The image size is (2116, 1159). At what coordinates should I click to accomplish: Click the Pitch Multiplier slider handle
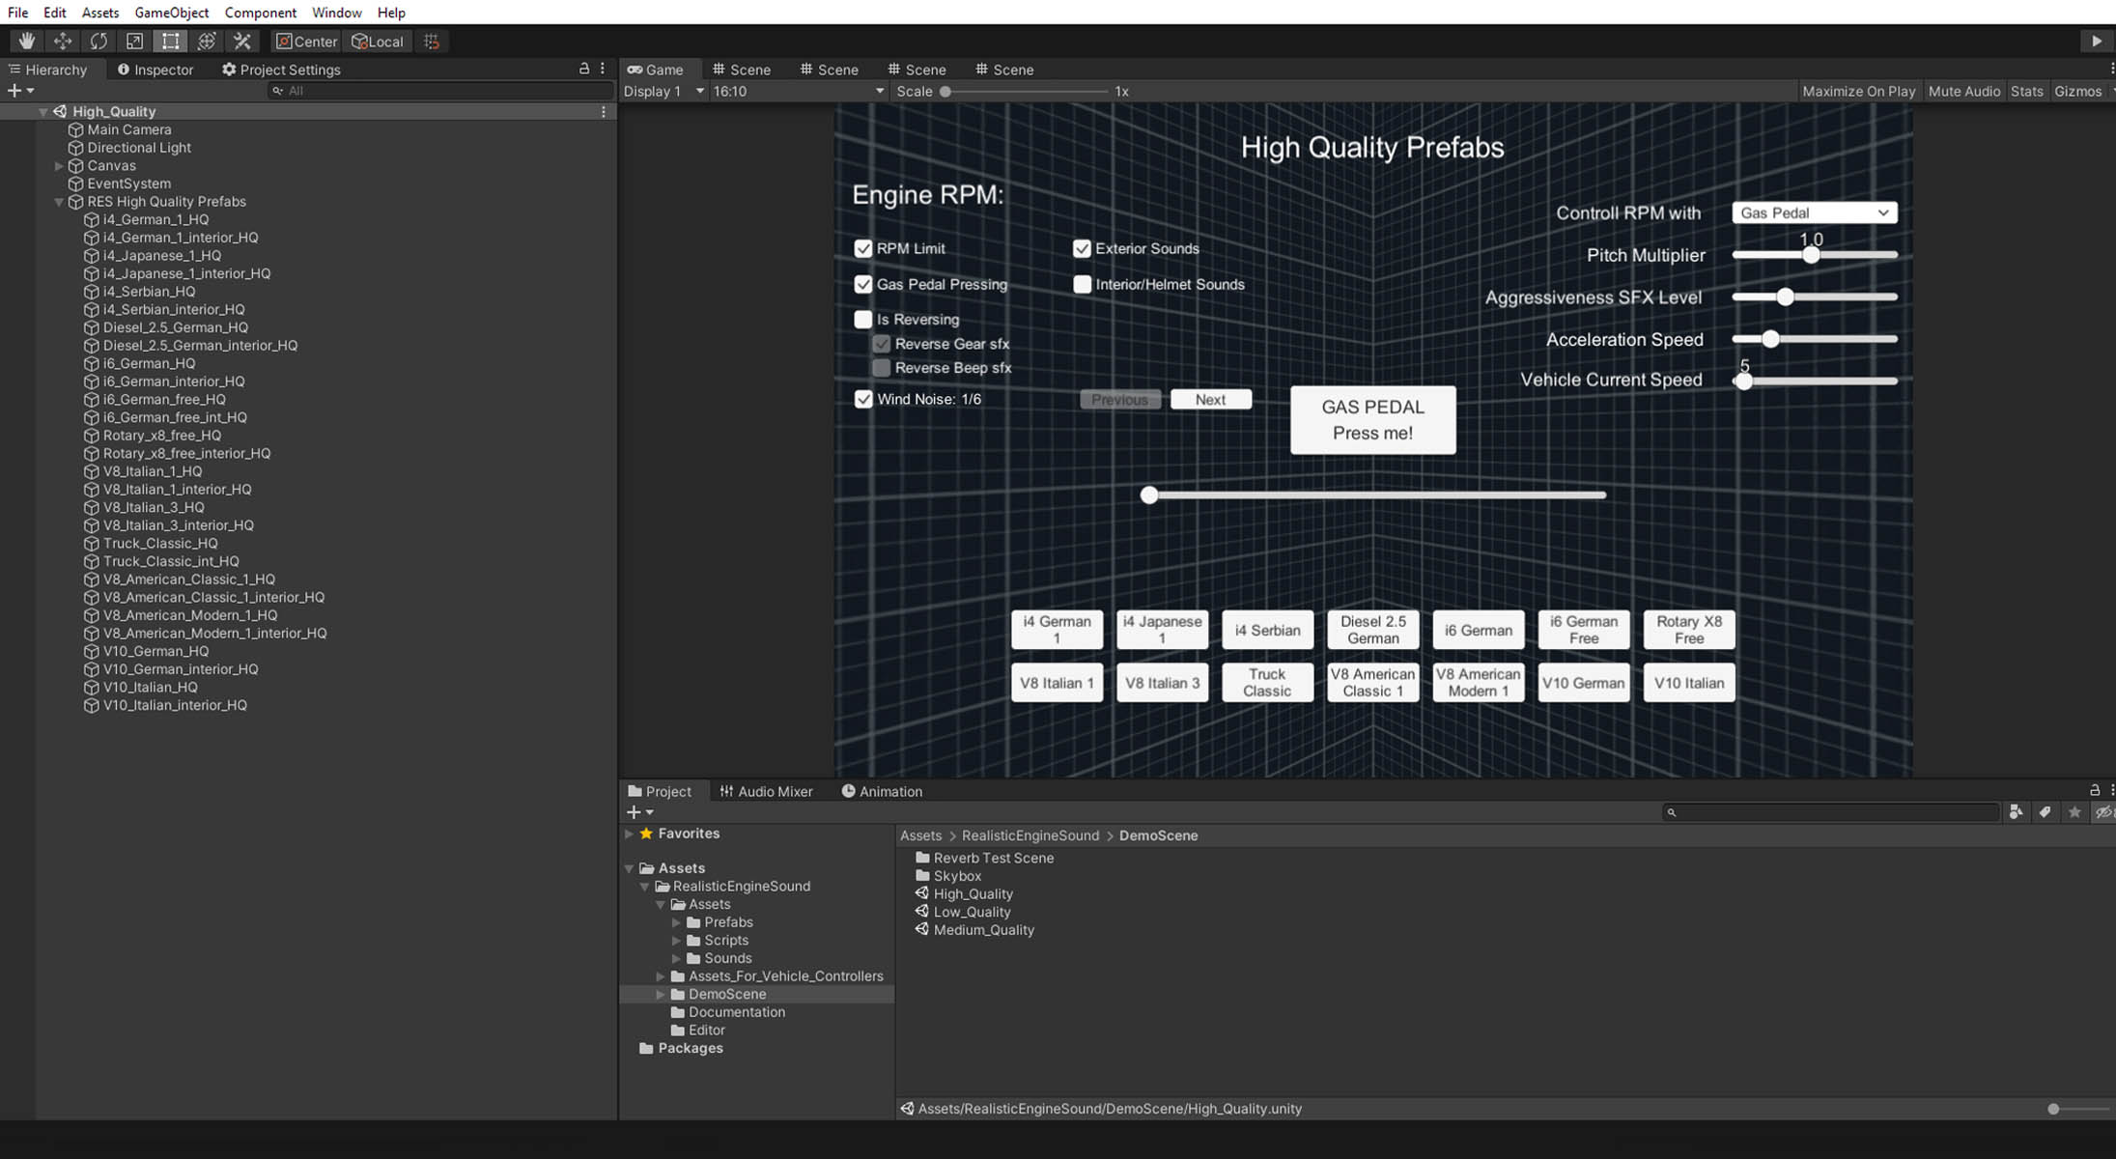pyautogui.click(x=1811, y=255)
